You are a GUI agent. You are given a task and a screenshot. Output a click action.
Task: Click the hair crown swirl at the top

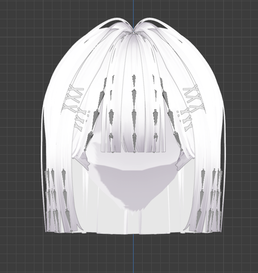pyautogui.click(x=133, y=32)
